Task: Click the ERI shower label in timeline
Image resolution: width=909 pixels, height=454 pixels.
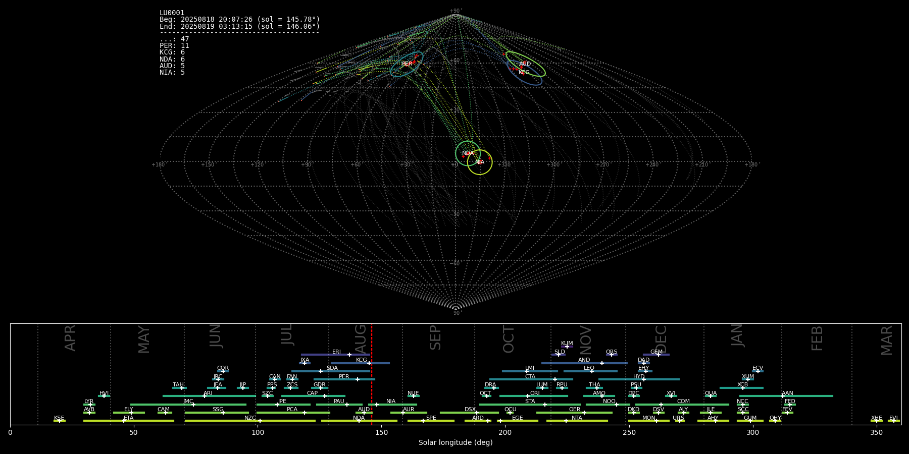Action: (x=337, y=352)
